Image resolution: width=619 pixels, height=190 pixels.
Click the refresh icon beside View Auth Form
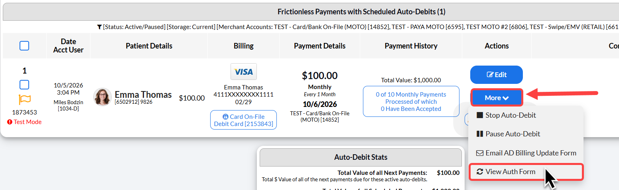coord(480,172)
